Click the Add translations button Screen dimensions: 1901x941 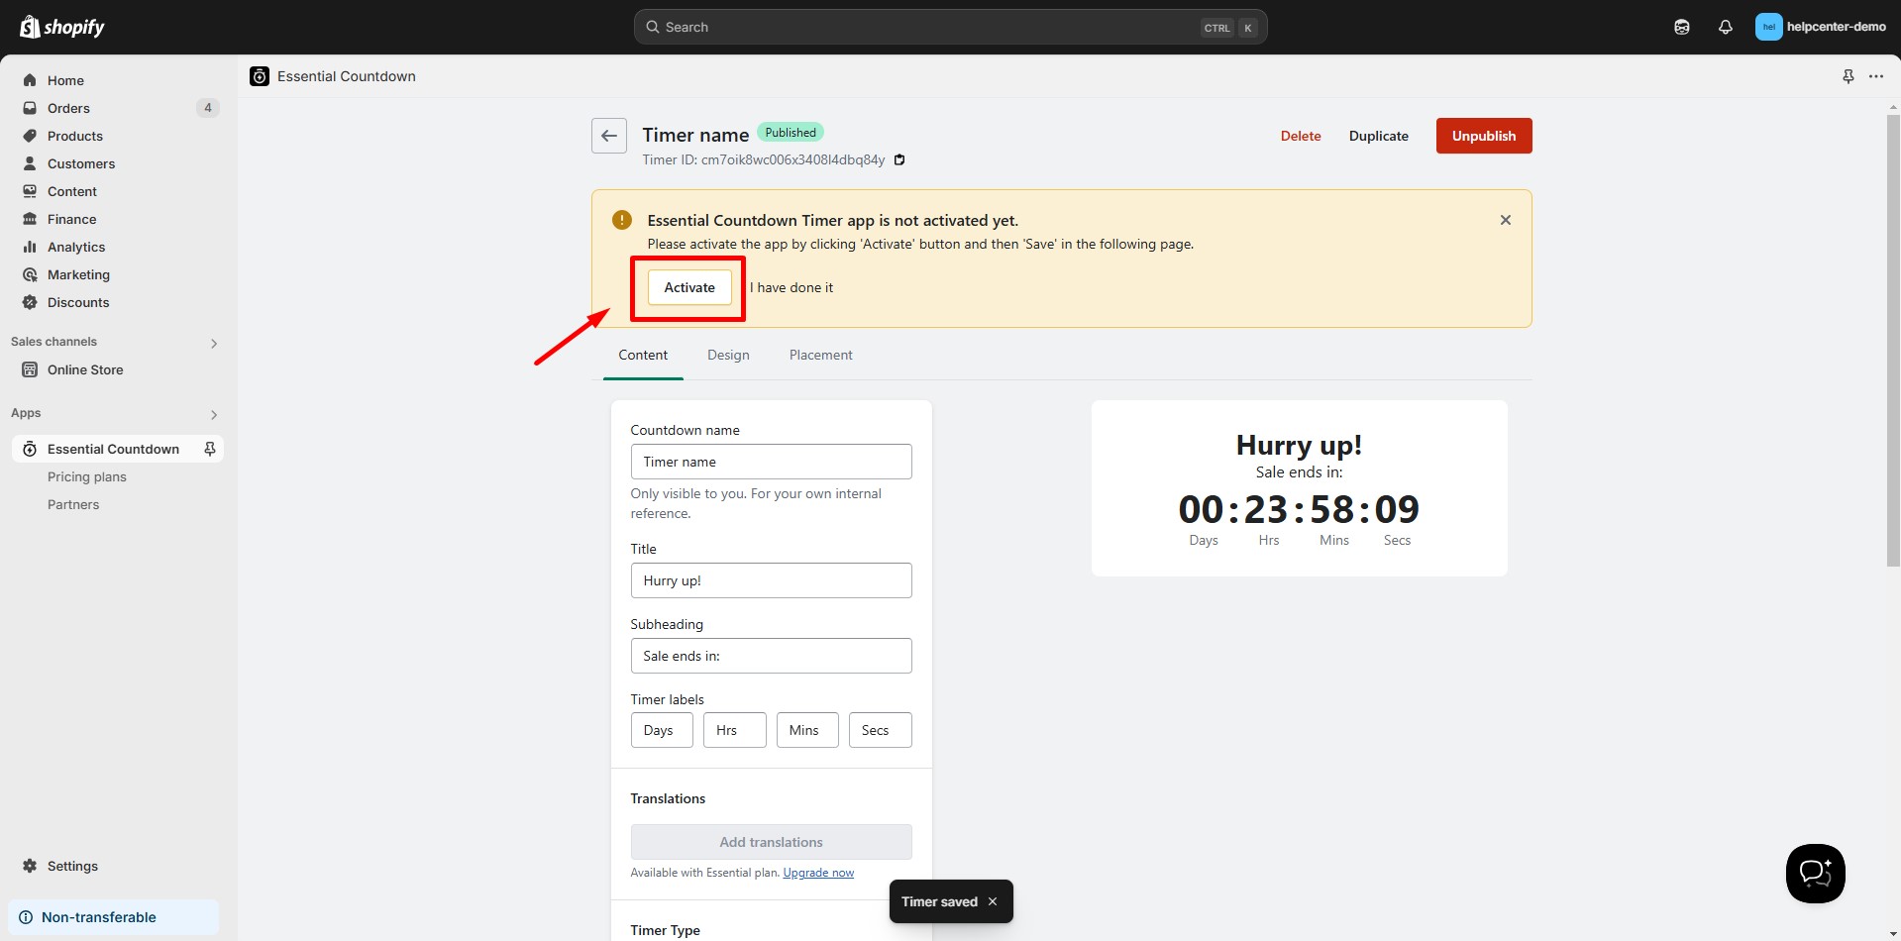[772, 842]
